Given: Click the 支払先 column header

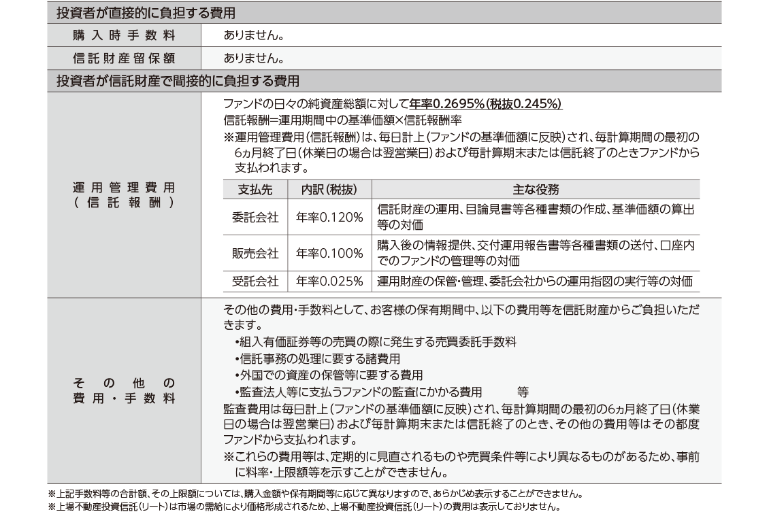Looking at the screenshot, I should tap(255, 189).
